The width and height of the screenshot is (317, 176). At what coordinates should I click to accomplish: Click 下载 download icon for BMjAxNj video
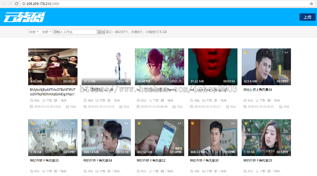[x=47, y=100]
